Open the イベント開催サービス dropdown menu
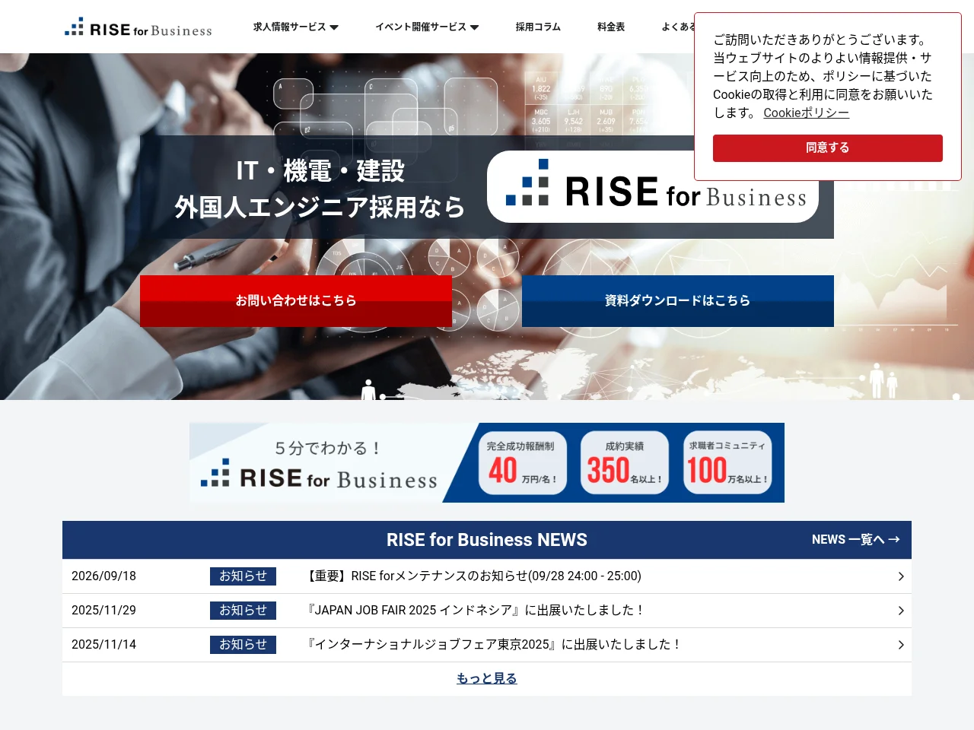Image resolution: width=974 pixels, height=730 pixels. (x=427, y=27)
